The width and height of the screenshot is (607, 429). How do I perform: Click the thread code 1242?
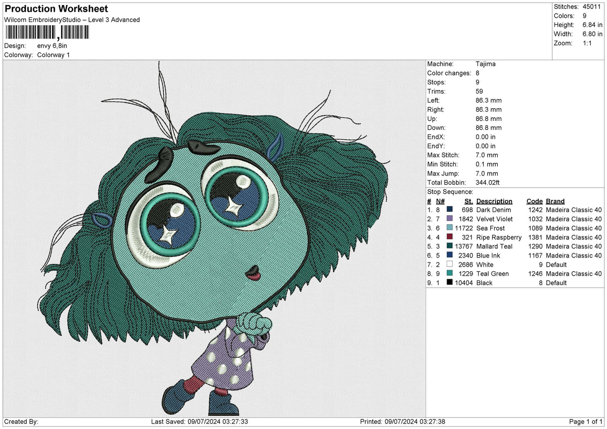click(x=536, y=209)
